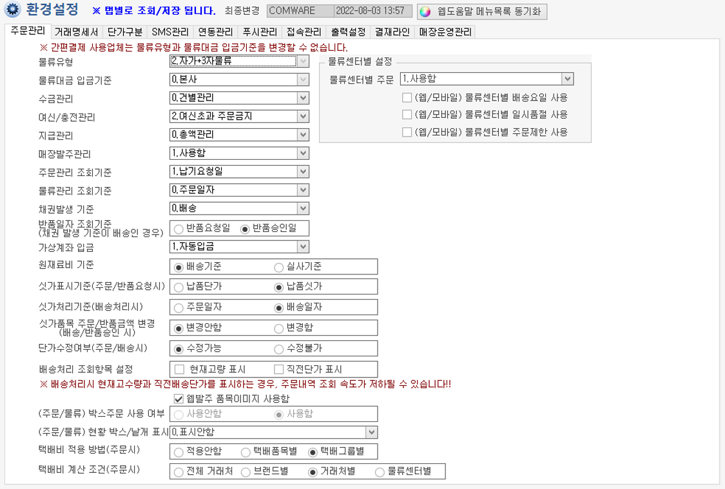Expand the 물류센터별 주문 dropdown
The image size is (725, 489).
[x=568, y=79]
